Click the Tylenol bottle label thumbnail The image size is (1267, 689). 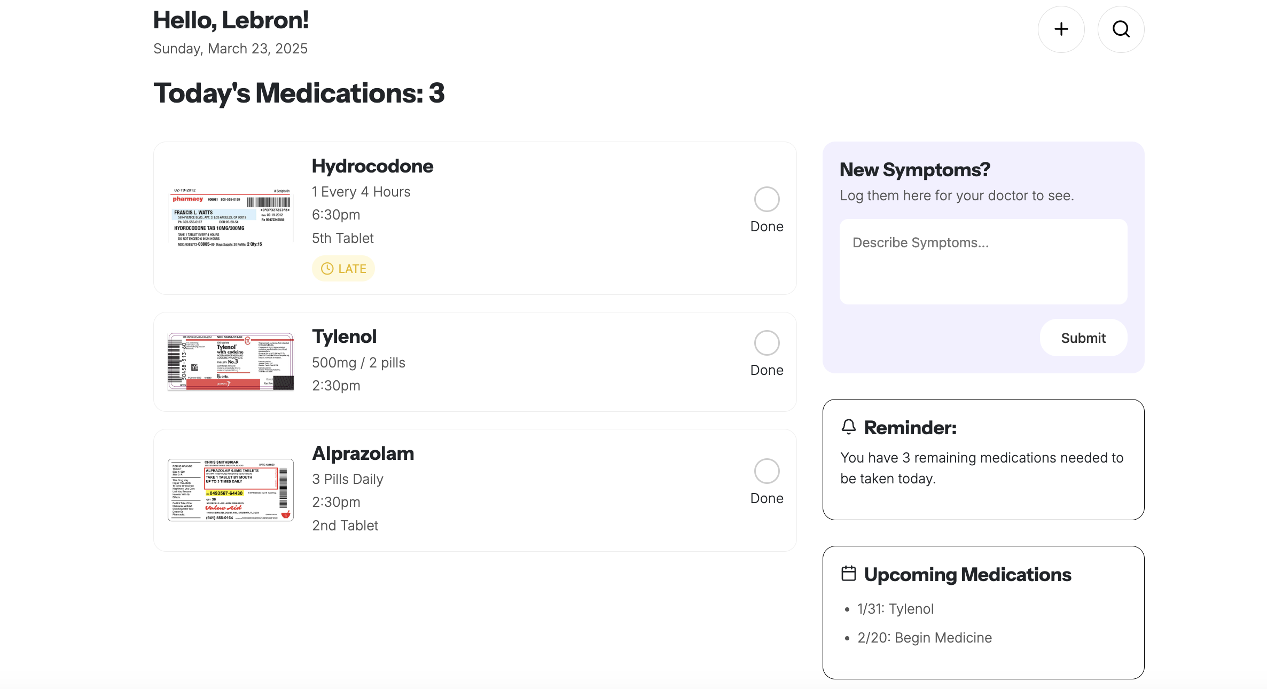pyautogui.click(x=231, y=361)
